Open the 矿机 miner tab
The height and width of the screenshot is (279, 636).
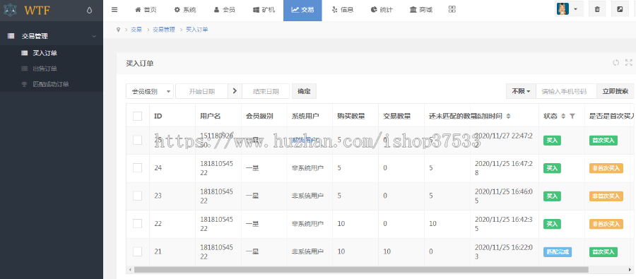pyautogui.click(x=264, y=10)
